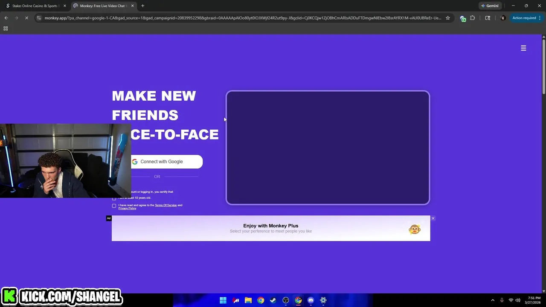Switch to the Stake Online Casino tab
The width and height of the screenshot is (546, 307).
tap(34, 6)
